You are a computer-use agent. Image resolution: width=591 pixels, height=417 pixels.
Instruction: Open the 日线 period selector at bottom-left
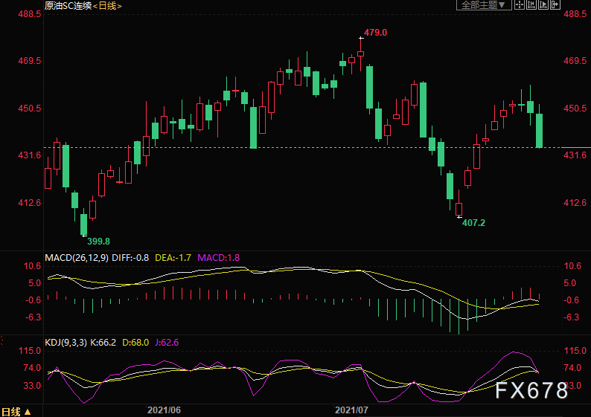(x=16, y=412)
